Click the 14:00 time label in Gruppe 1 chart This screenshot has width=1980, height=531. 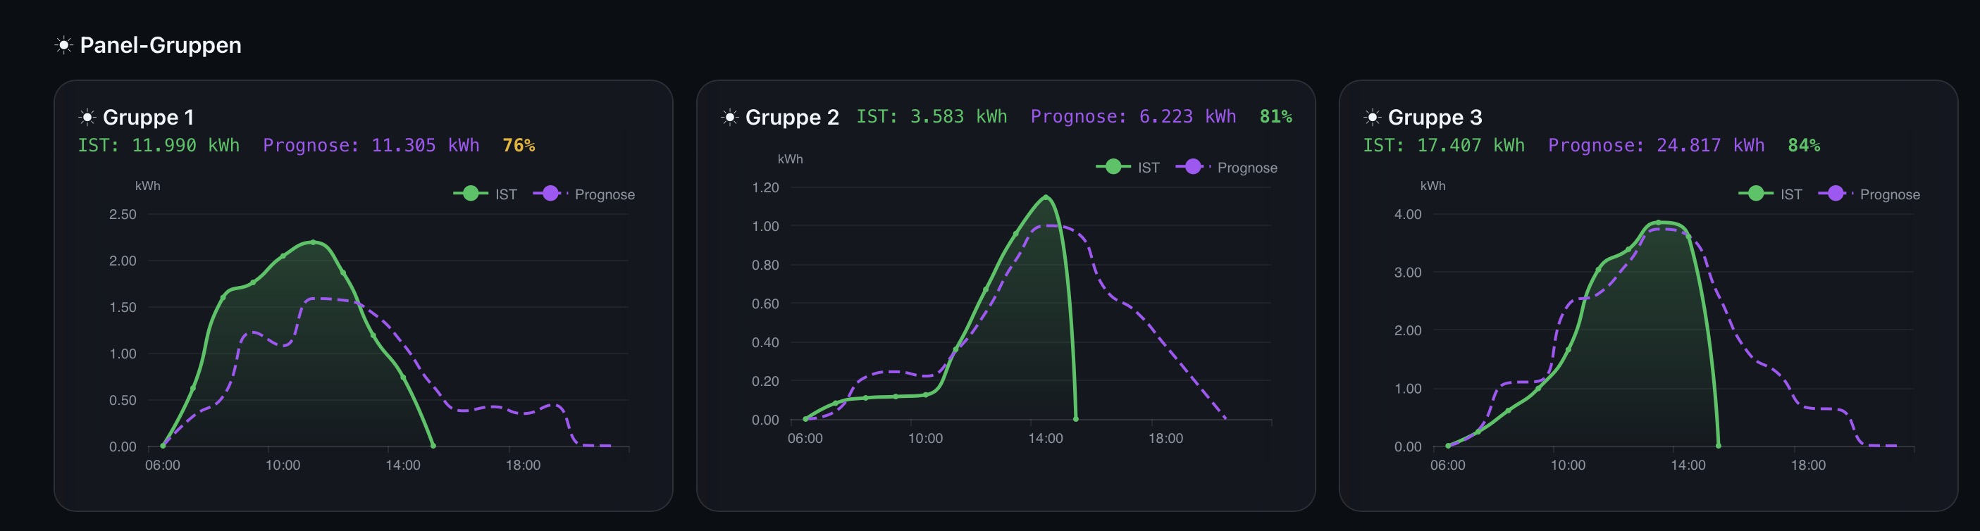[404, 465]
